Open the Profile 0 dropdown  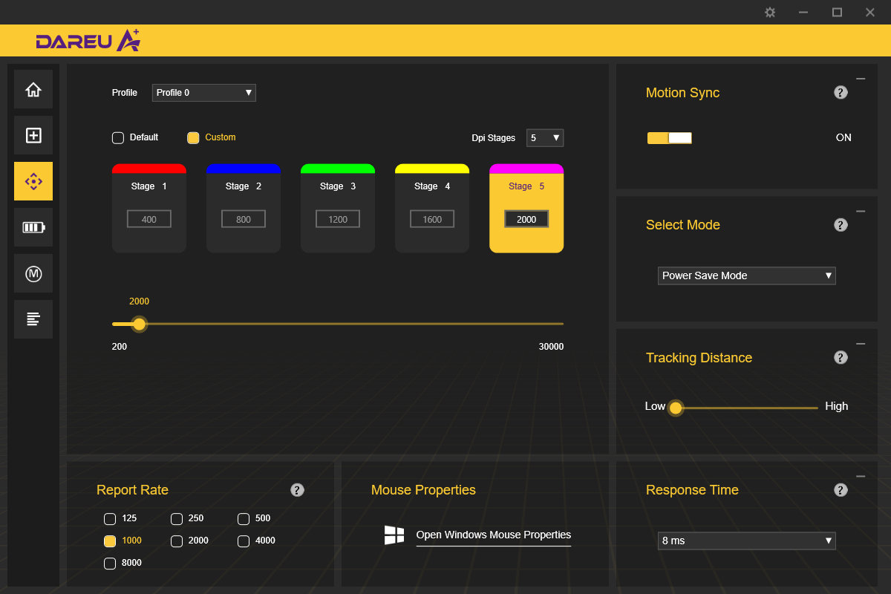tap(203, 93)
